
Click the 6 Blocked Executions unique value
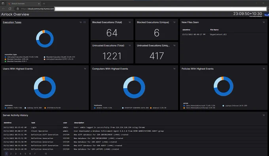[157, 33]
